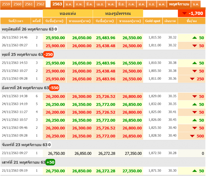The image size is (206, 176).
Task: Click the -550 daily change badge
Action: 54,88
